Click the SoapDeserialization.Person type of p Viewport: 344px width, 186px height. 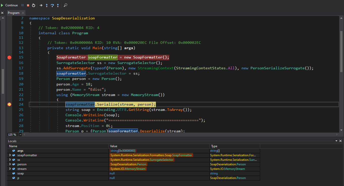click(228, 178)
